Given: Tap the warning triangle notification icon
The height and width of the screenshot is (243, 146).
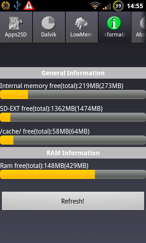Looking at the screenshot, I should 29,5.
